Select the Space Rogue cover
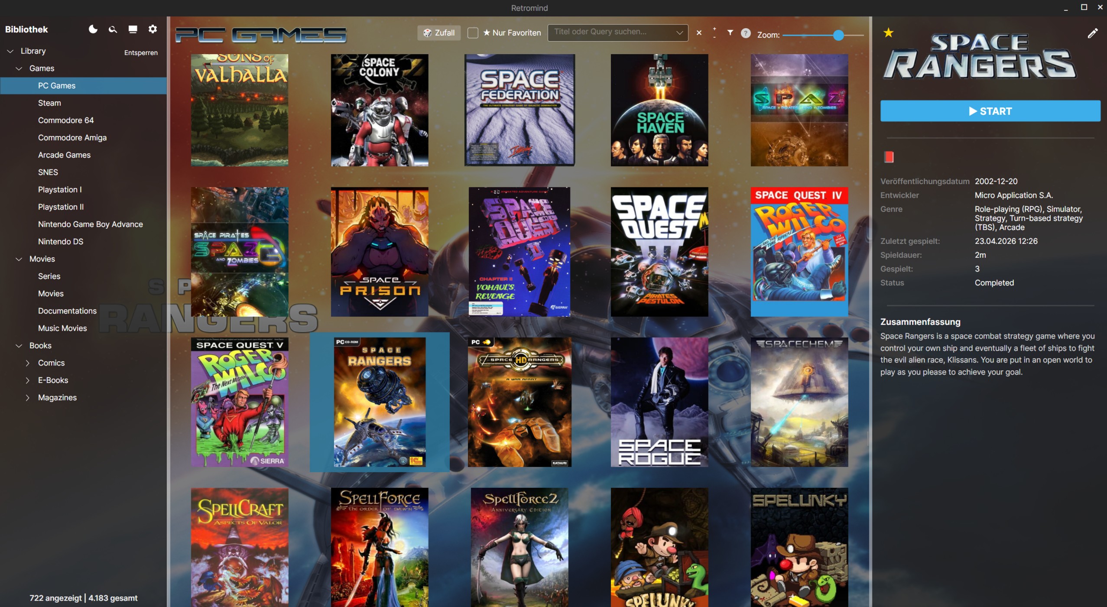Screen dimensions: 1107x607 [x=659, y=402]
